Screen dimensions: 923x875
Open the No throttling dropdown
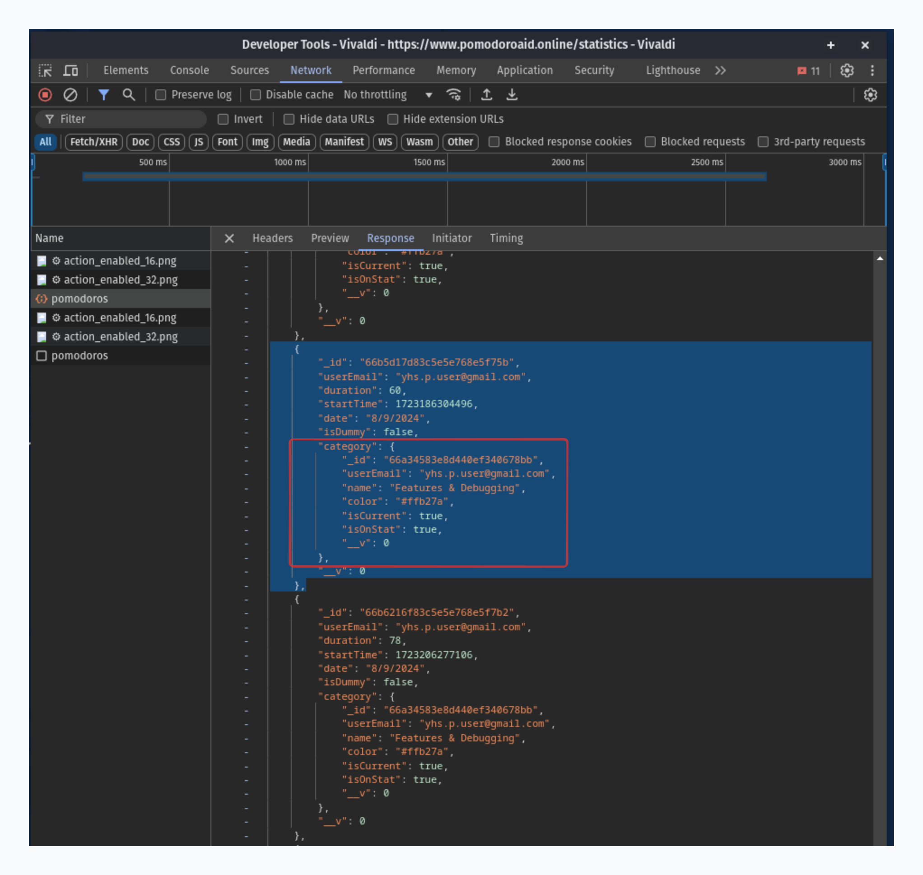[x=387, y=95]
